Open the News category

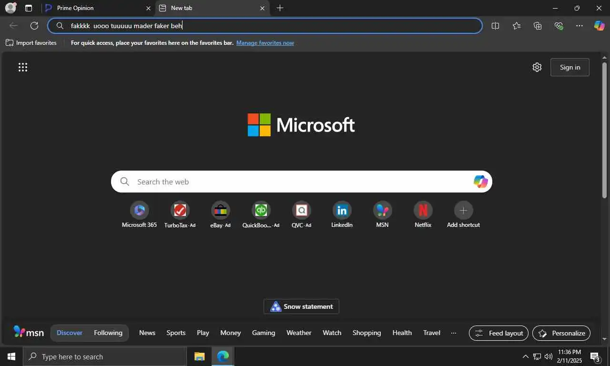coord(147,333)
